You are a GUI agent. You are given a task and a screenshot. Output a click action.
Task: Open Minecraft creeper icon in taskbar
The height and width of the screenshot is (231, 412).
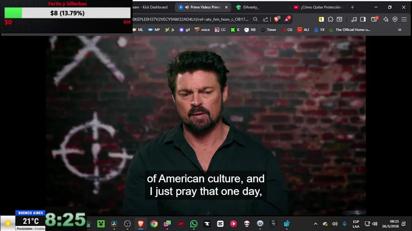point(101,224)
